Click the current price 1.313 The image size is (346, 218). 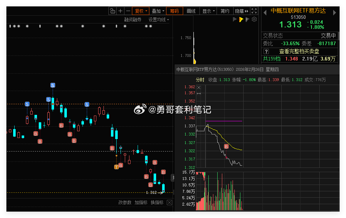click(x=291, y=24)
